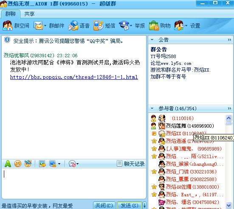Click the 公告 panel double-arrow button
Screen dimensions: 234x209
click(x=229, y=40)
